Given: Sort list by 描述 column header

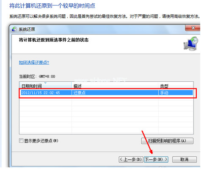Looking at the screenshot, I should [x=115, y=86].
